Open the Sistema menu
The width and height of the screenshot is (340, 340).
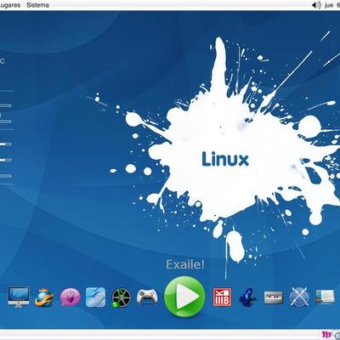pos(37,5)
